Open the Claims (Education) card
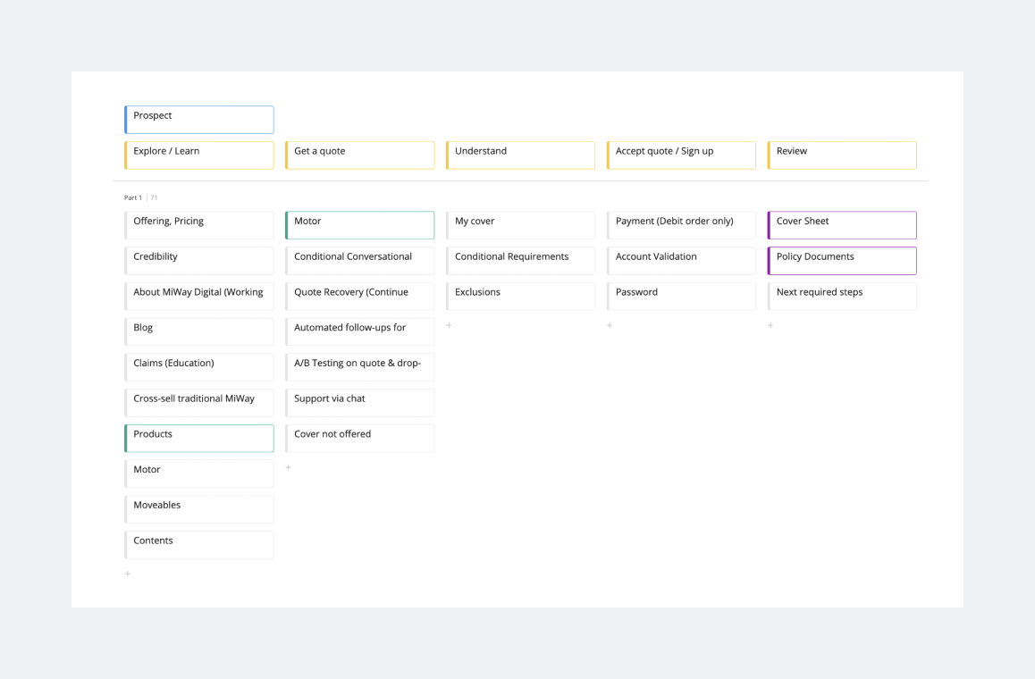Viewport: 1035px width, 679px height. point(199,367)
